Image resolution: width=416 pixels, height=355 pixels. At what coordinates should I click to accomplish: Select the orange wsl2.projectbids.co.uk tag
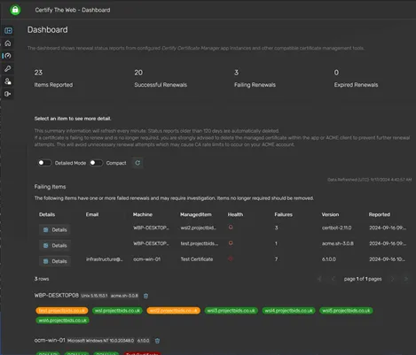(174, 311)
